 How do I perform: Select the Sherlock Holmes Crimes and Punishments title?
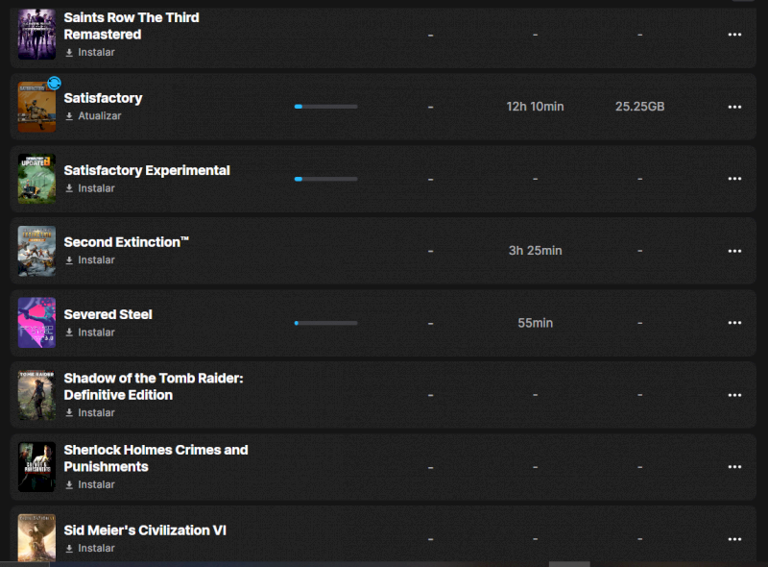[156, 458]
